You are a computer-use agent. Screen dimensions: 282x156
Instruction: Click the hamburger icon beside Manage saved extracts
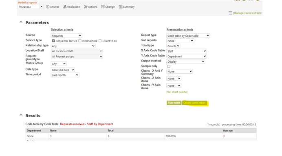click(x=230, y=13)
